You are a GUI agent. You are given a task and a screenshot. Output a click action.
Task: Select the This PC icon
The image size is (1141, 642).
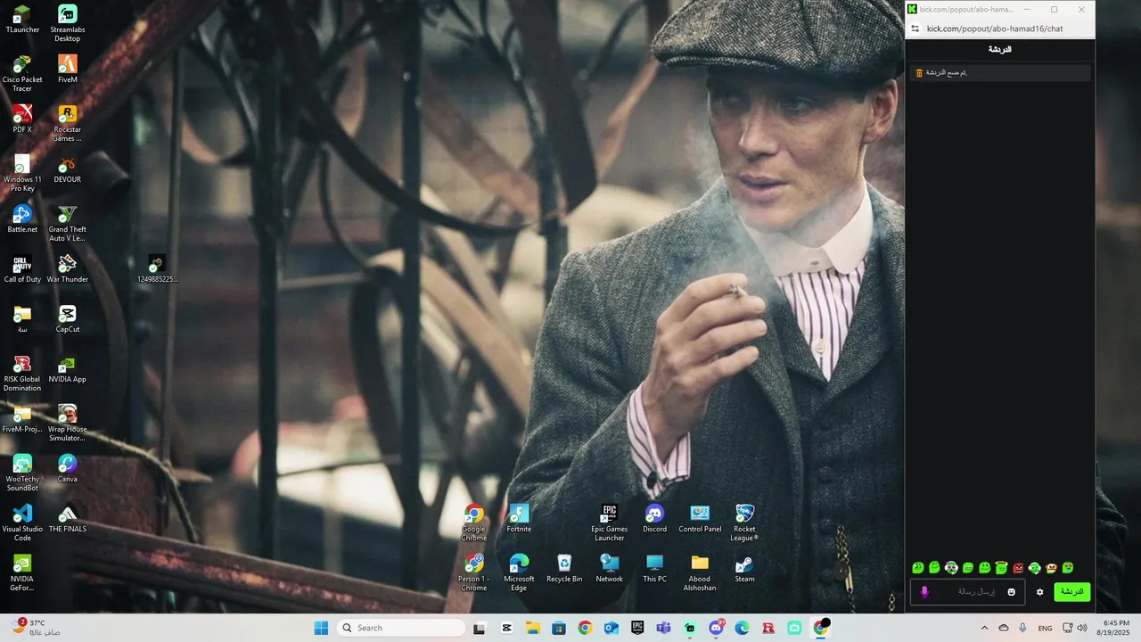[x=655, y=569]
